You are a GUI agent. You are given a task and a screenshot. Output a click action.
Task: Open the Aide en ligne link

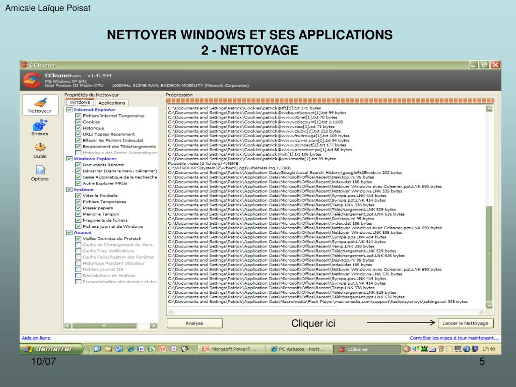coord(36,338)
